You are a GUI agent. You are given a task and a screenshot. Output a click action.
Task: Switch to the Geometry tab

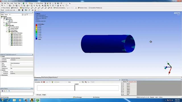tap(38, 77)
